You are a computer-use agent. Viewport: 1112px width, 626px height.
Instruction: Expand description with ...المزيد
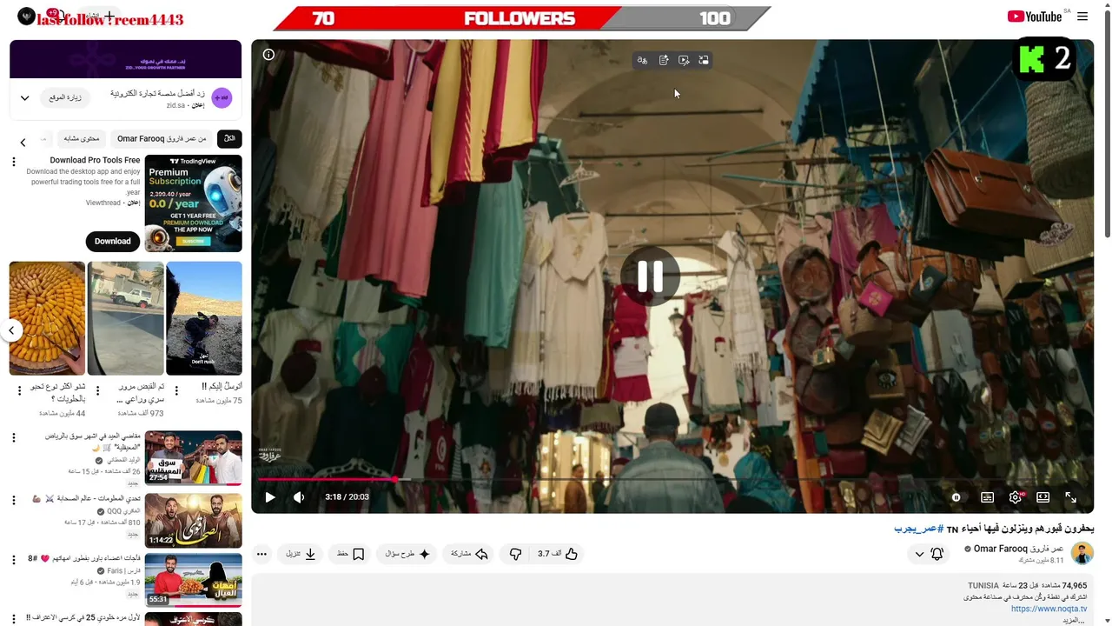point(1075,620)
